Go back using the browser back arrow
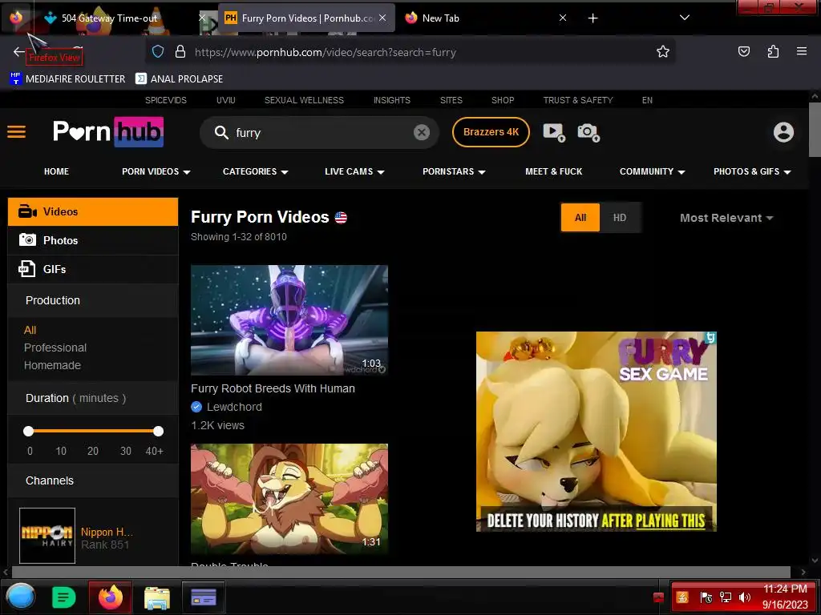The width and height of the screenshot is (821, 615). coord(19,51)
